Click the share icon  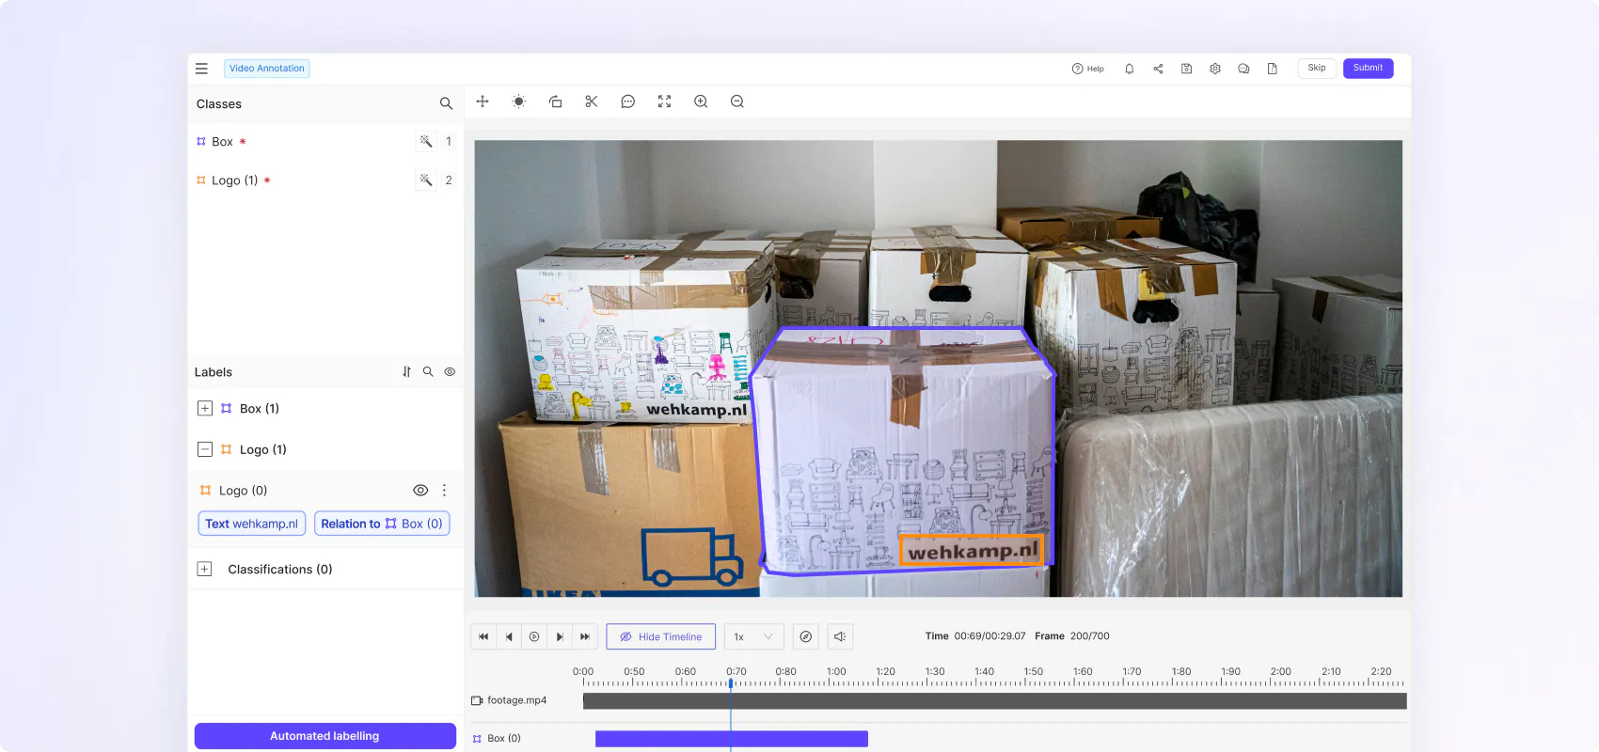[x=1158, y=69]
